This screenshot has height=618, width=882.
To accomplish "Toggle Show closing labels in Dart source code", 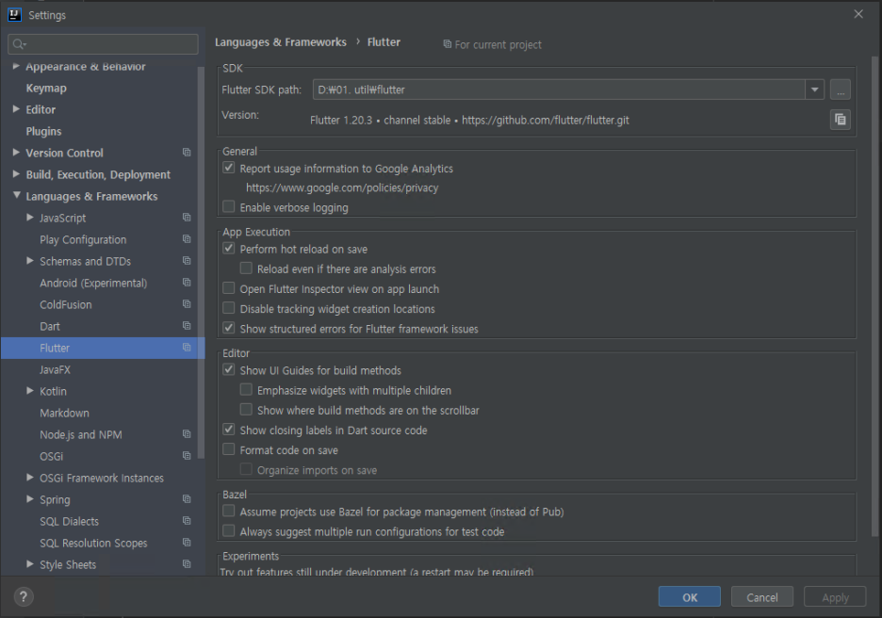I will pos(229,430).
